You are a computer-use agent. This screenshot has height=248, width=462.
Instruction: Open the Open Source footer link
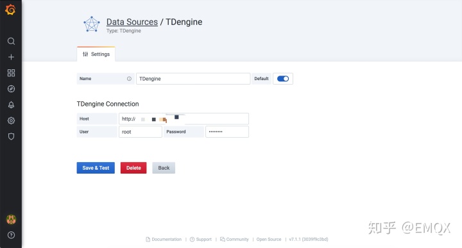click(x=269, y=240)
